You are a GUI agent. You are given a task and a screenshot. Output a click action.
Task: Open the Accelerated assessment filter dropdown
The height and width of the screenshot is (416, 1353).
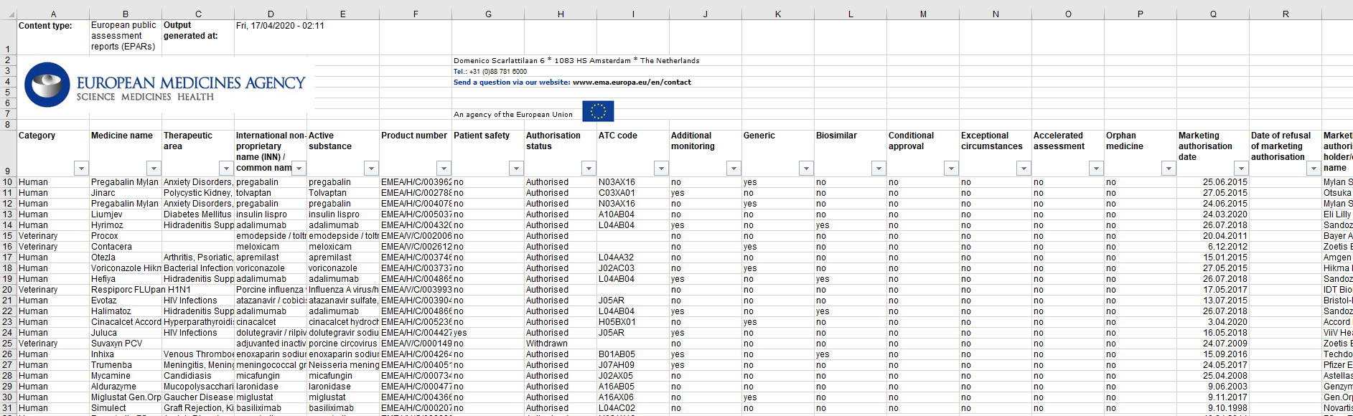pyautogui.click(x=1096, y=169)
